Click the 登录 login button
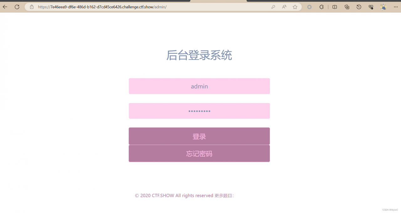401x213 pixels. [199, 136]
